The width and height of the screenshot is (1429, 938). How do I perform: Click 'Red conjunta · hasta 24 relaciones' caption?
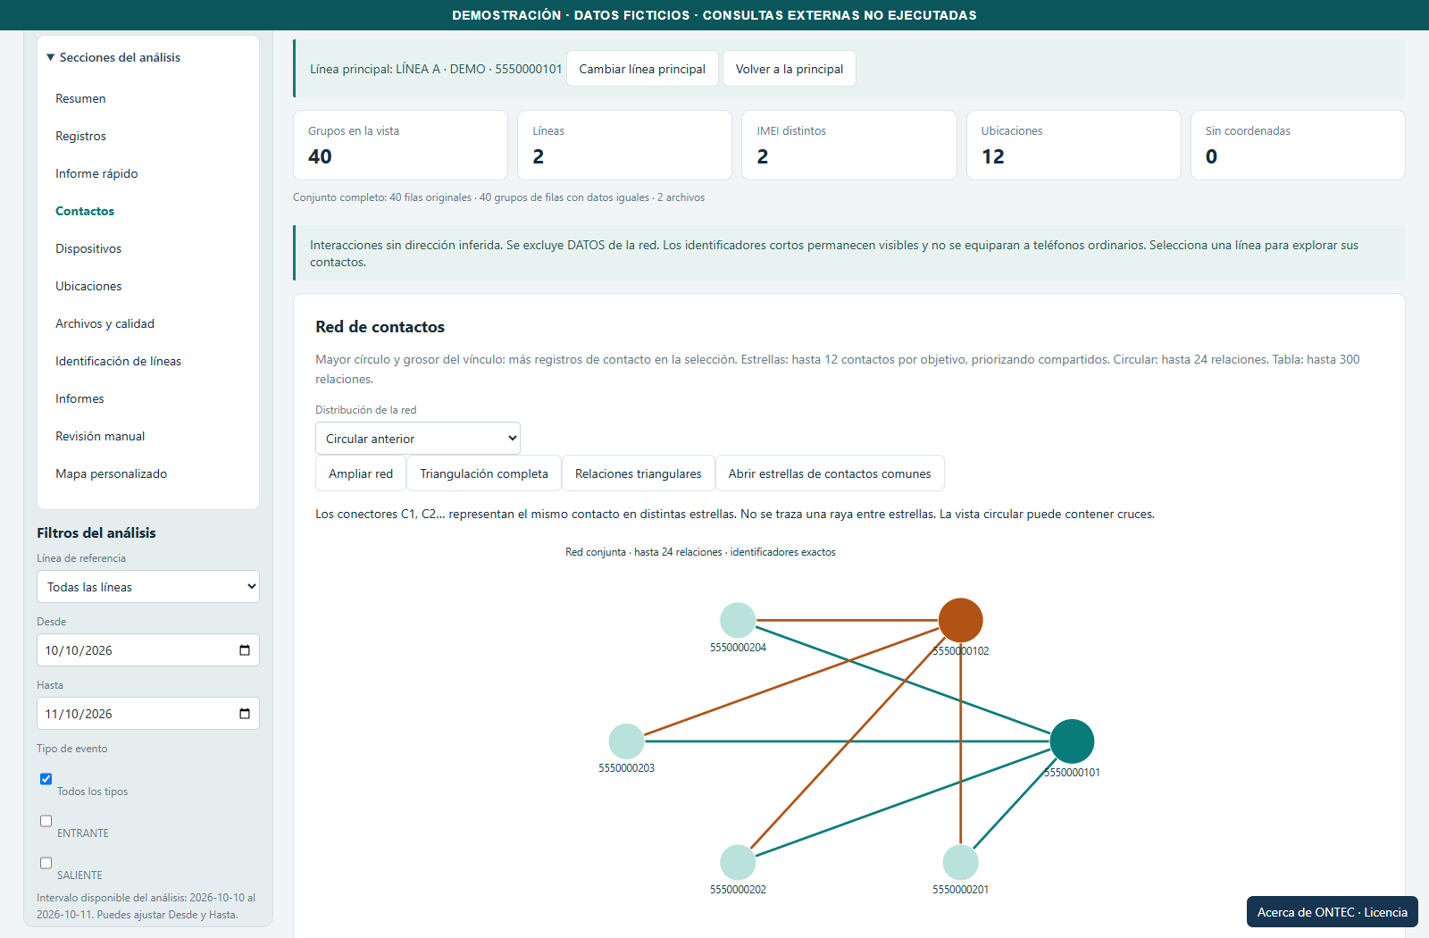[700, 552]
